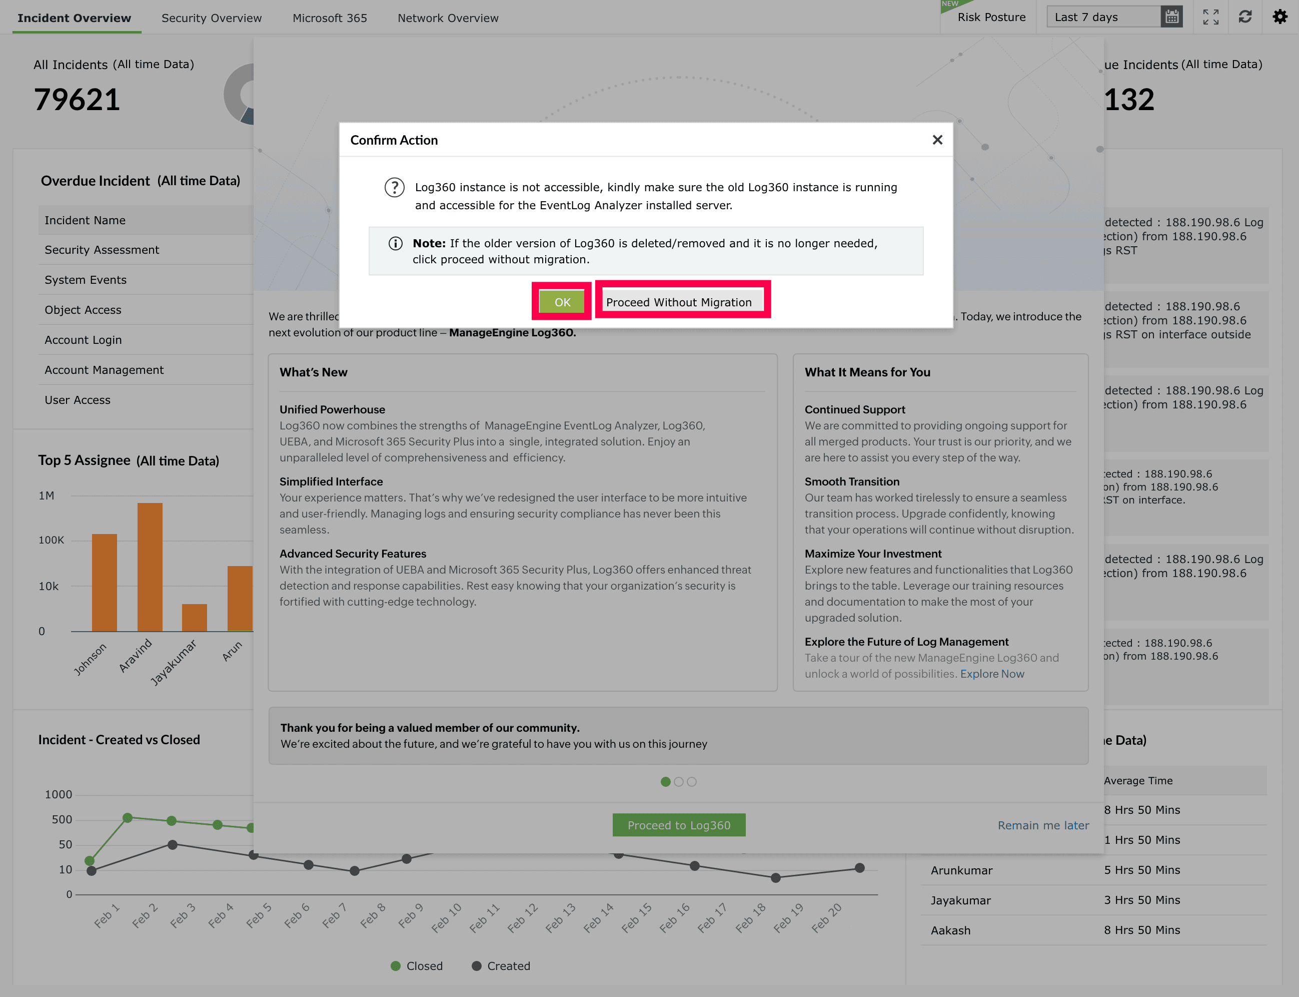Click What It Means for You heading
The height and width of the screenshot is (997, 1299).
867,372
